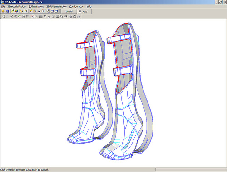This screenshot has height=172, width=227.
Task: Select the diagonal hatching icon in the lower toolbar
Action: coord(45,16)
